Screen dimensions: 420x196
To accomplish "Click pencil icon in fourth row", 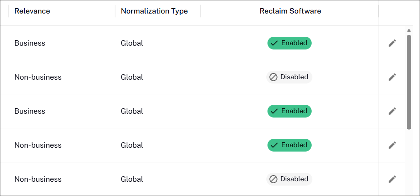I will (x=392, y=145).
